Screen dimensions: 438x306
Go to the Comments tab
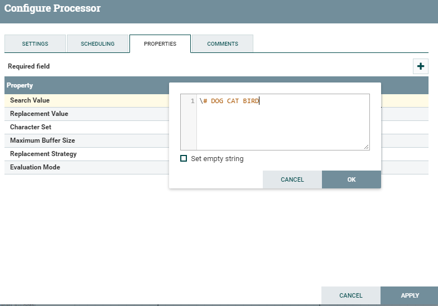click(x=223, y=44)
